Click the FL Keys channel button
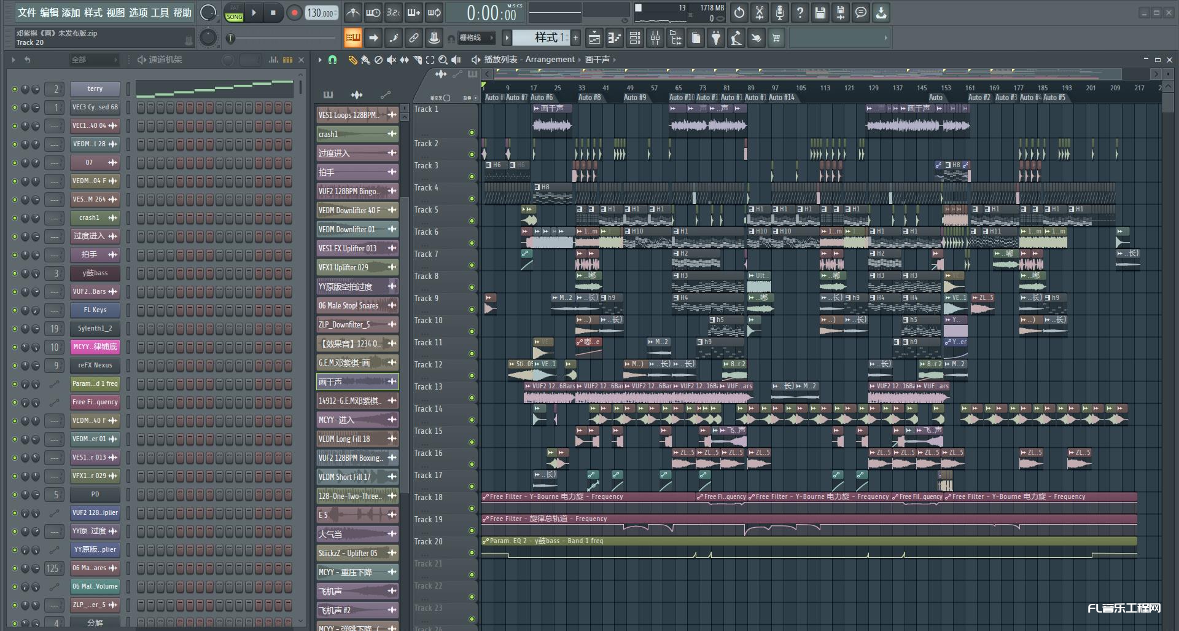Viewport: 1179px width, 631px height. 95,310
